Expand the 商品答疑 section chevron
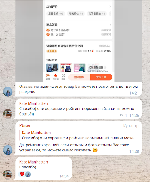This screenshot has width=150, height=182. pyautogui.click(x=110, y=25)
